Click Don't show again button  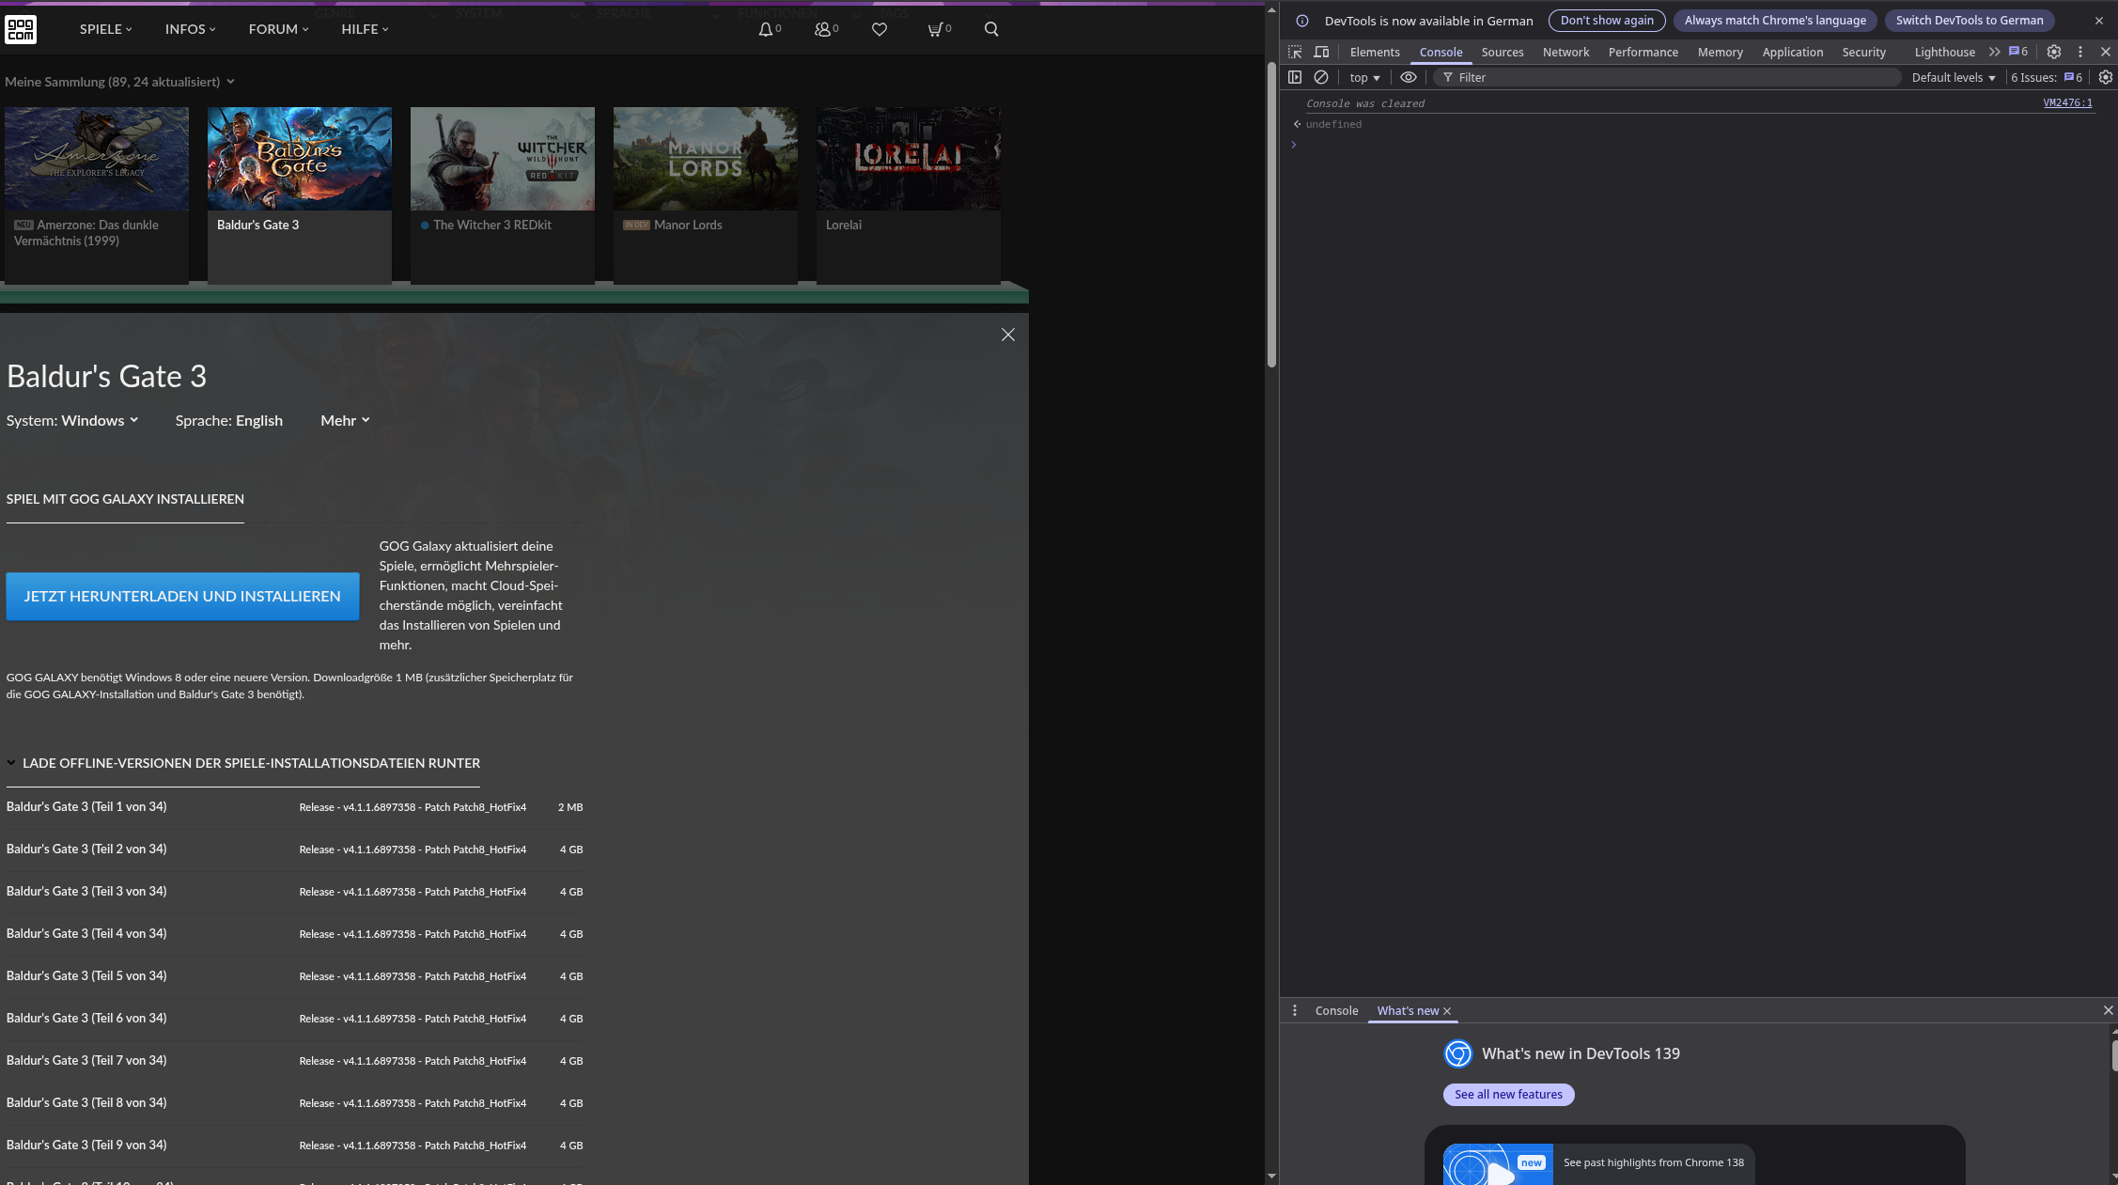point(1607,21)
